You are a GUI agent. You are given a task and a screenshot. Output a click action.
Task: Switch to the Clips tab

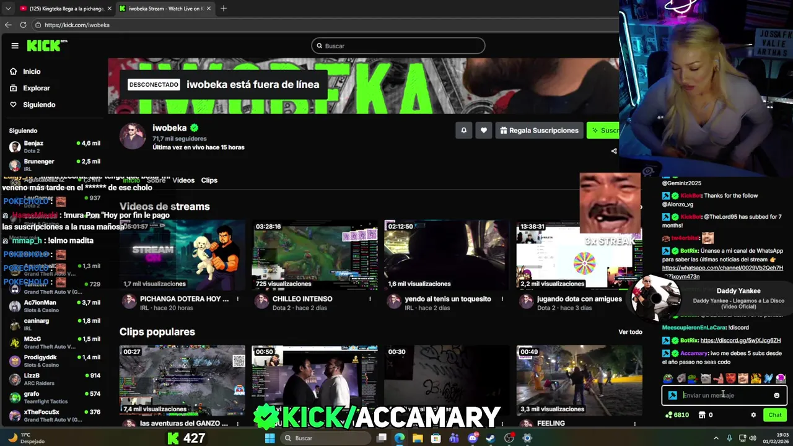pyautogui.click(x=209, y=180)
